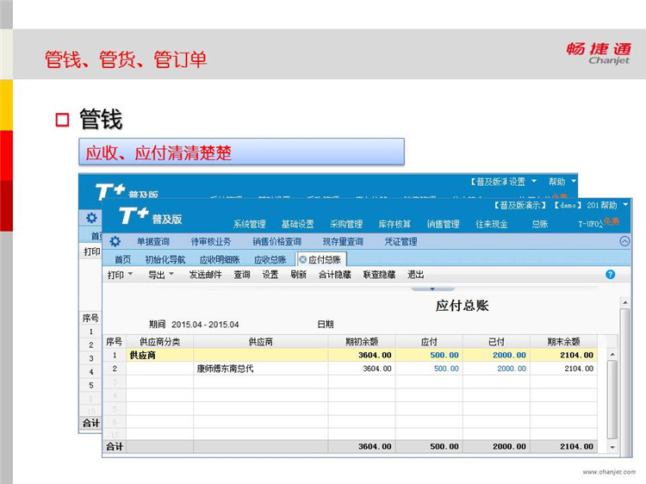Click the 期间 2015.04 - 2015.04 text
The image size is (646, 484).
[x=194, y=325]
